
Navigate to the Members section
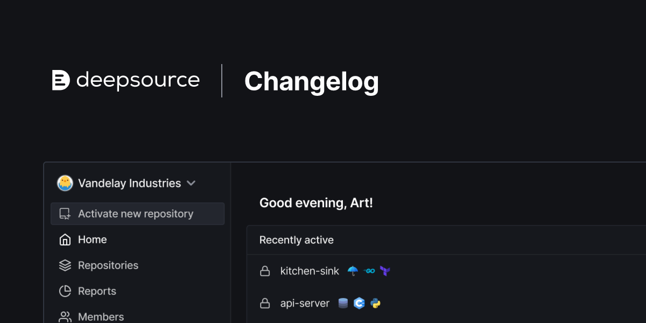click(x=101, y=317)
